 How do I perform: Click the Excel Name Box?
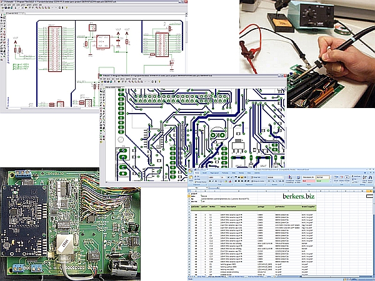click(x=198, y=188)
